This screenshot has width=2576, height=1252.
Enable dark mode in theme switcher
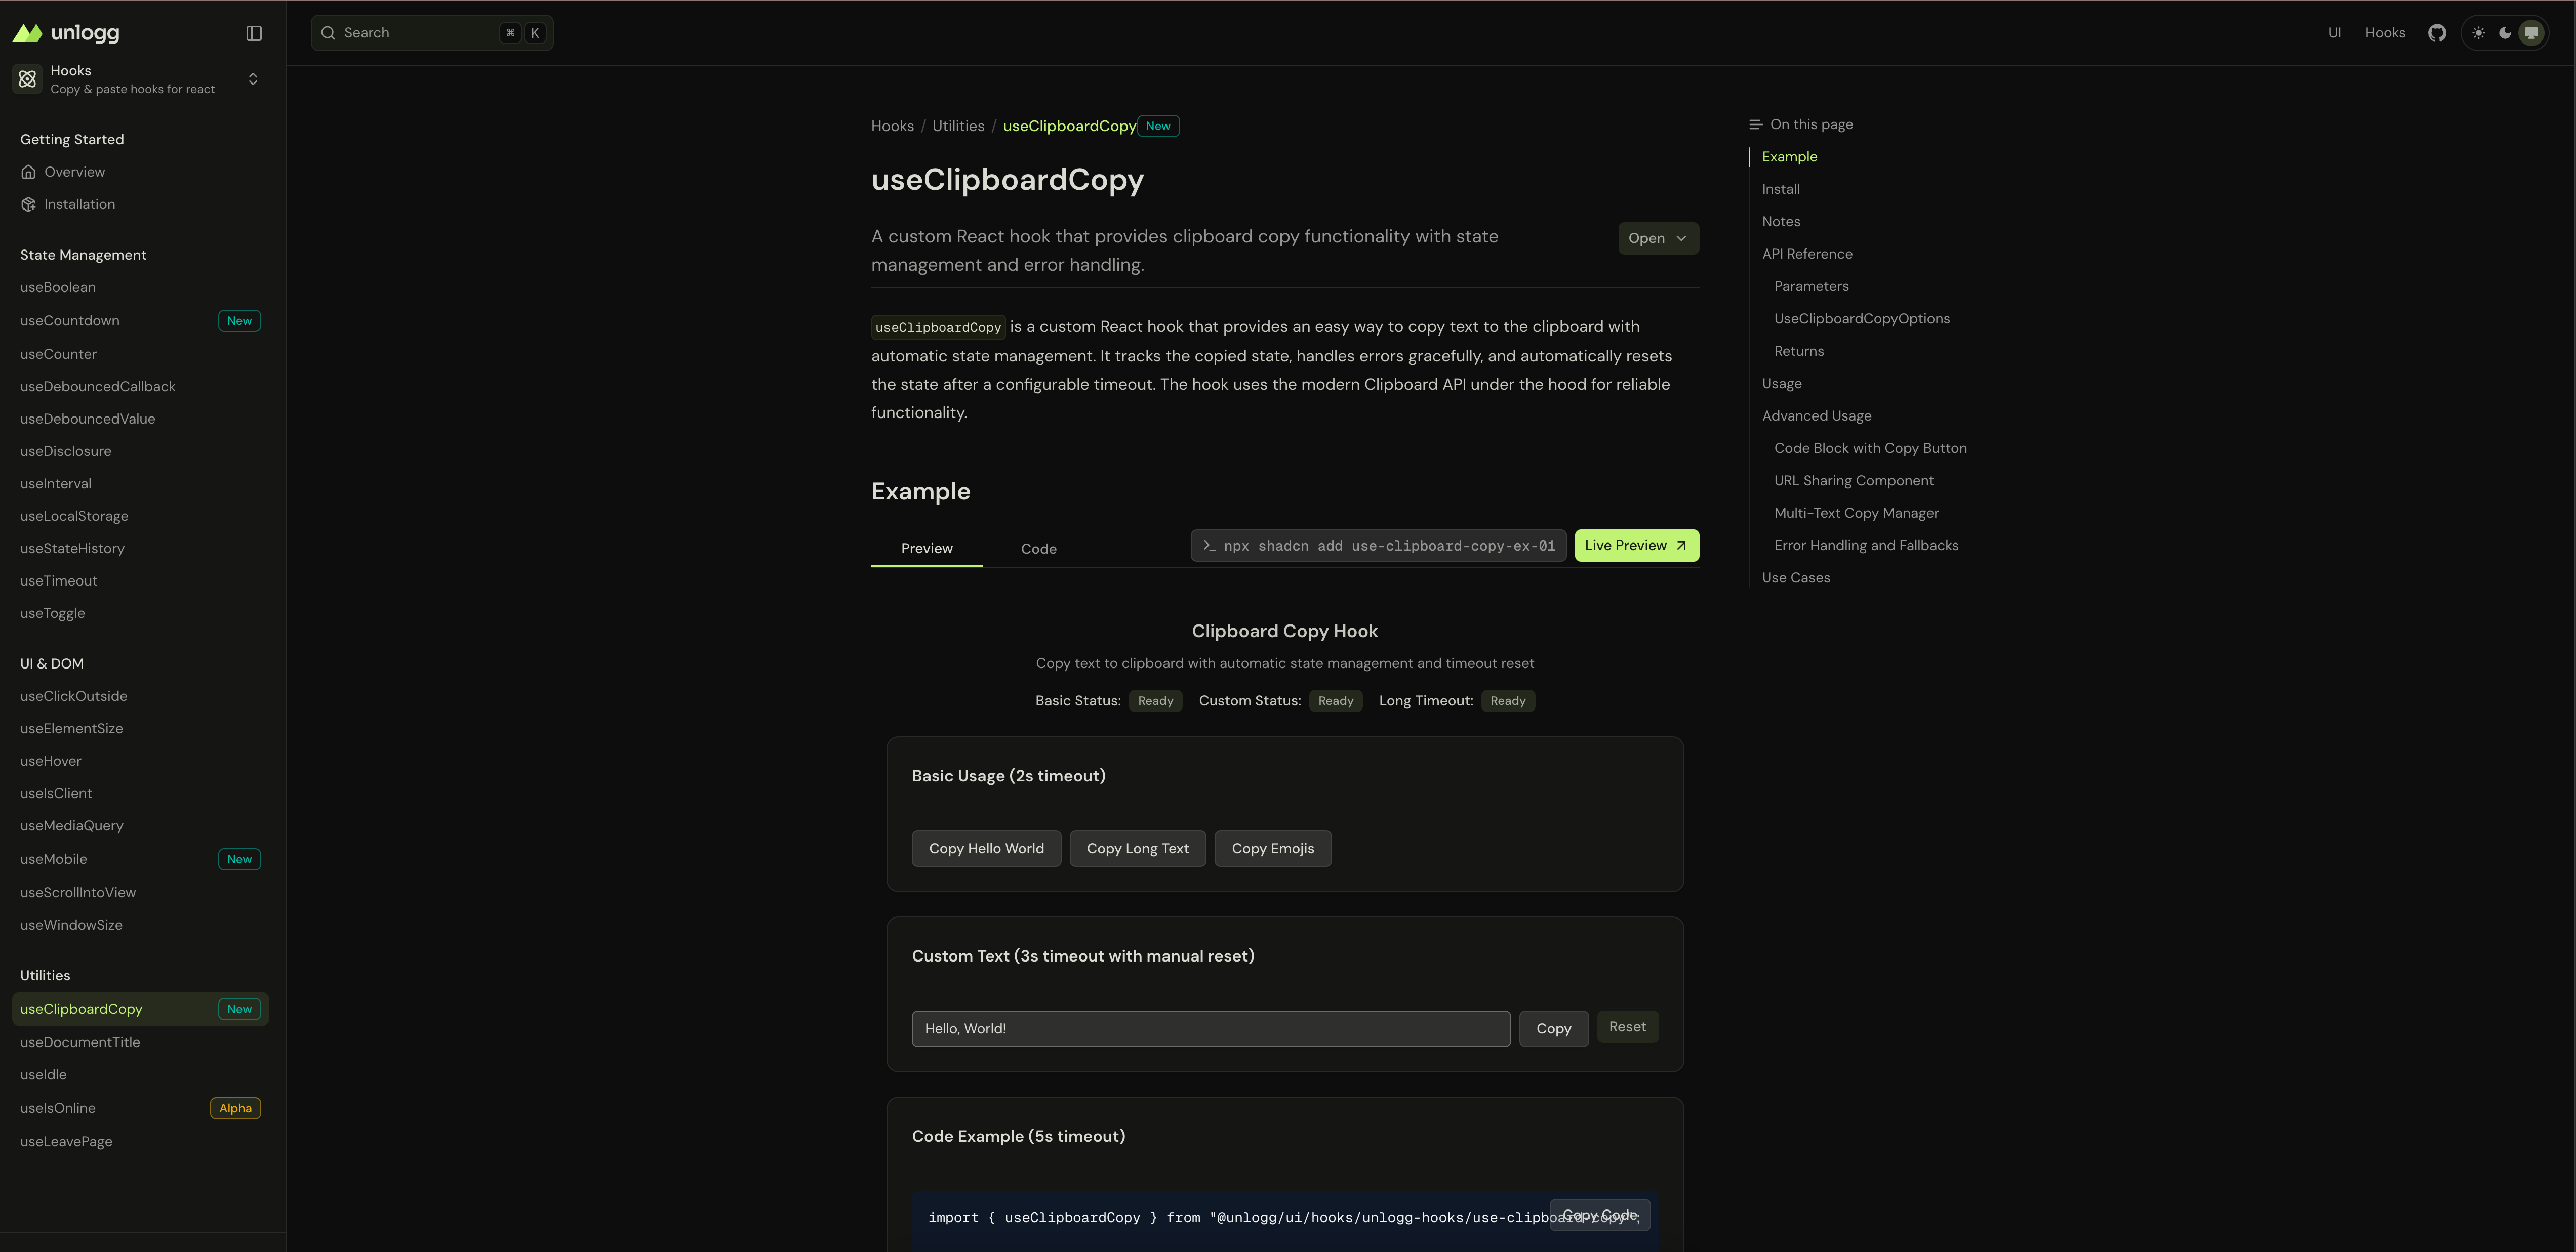point(2505,32)
